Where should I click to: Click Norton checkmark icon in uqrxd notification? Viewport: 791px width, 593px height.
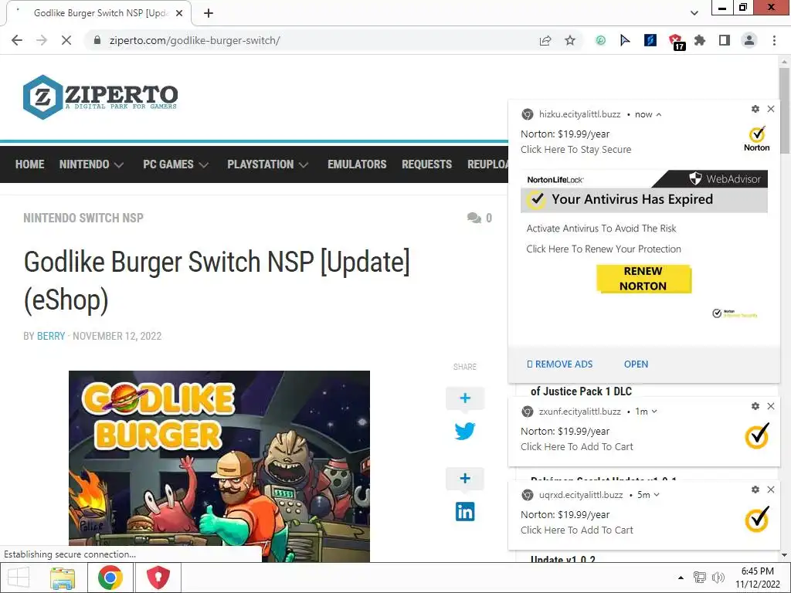coord(757,518)
